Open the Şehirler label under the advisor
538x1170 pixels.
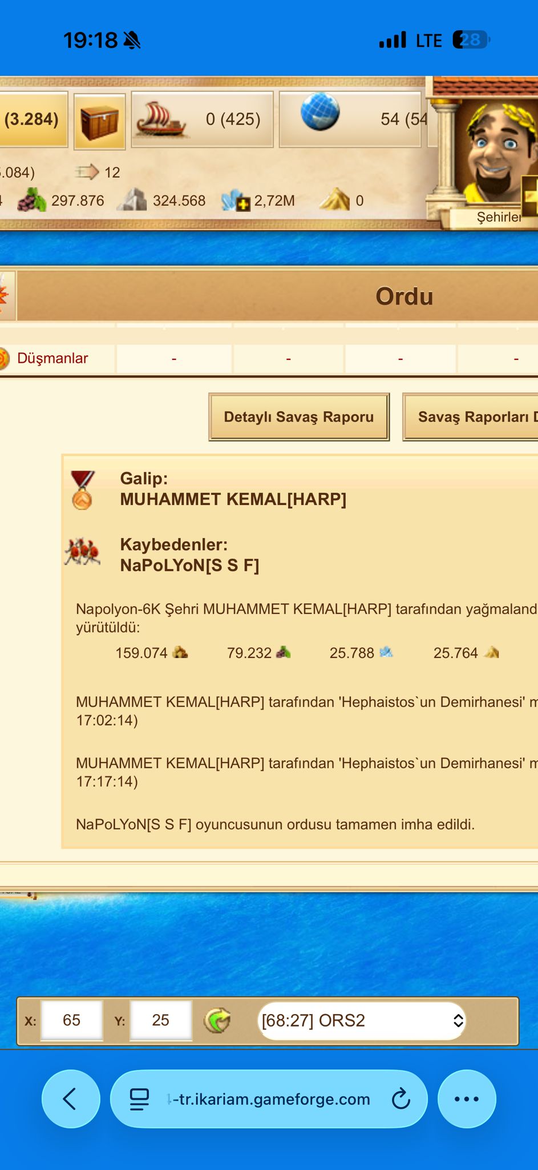[499, 217]
